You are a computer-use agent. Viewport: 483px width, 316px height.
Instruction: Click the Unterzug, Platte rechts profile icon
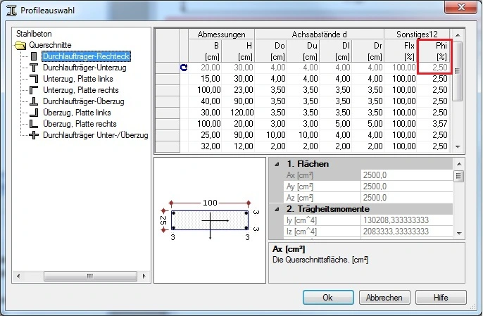point(34,90)
